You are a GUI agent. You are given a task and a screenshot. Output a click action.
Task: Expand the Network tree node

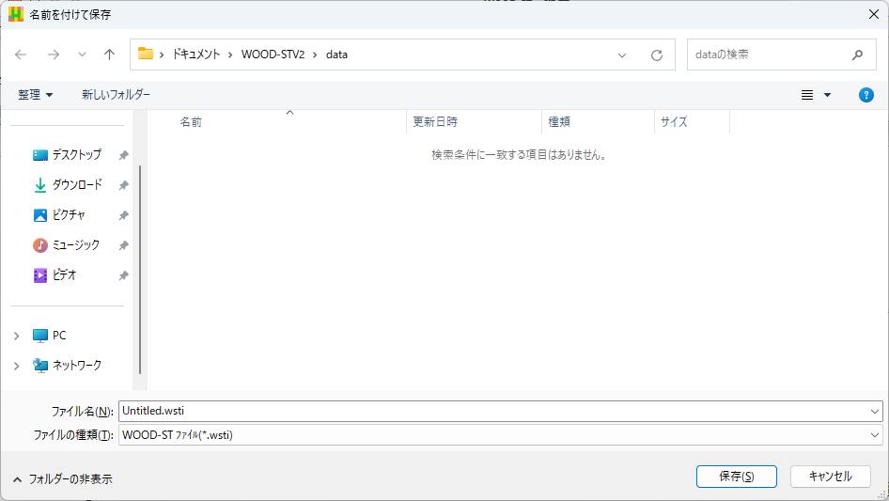[16, 366]
